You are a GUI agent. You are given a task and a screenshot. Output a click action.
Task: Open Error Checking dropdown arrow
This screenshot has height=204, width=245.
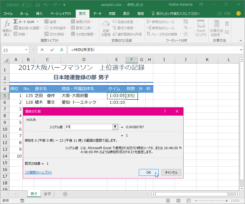190,28
